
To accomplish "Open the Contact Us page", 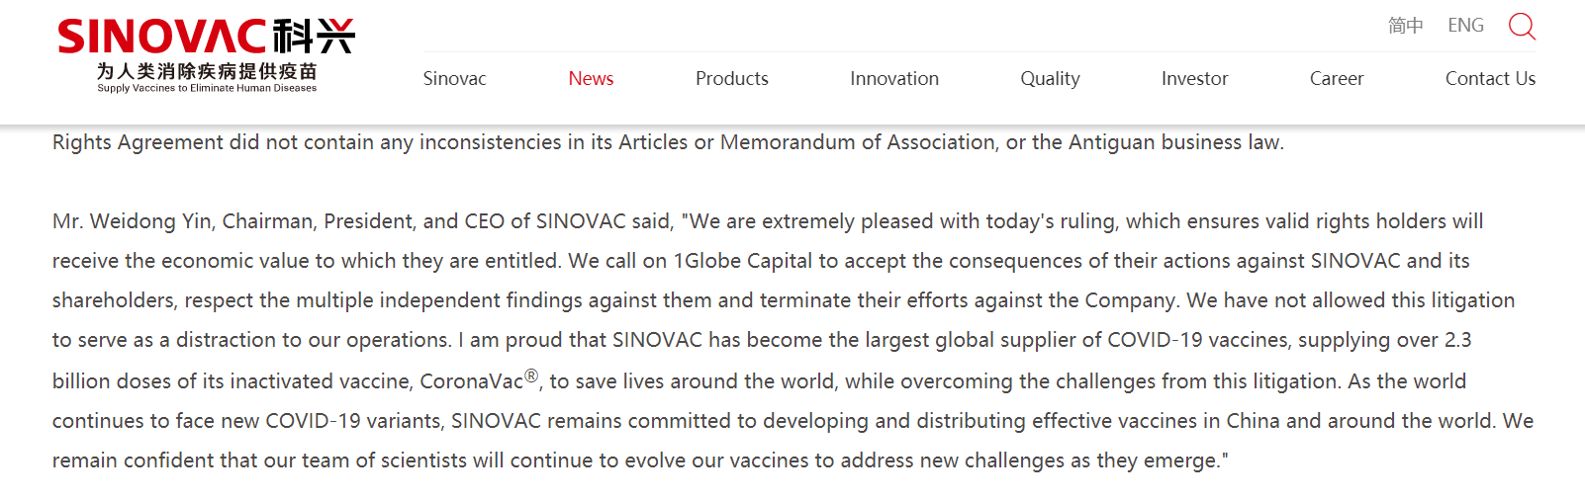I will pos(1490,79).
